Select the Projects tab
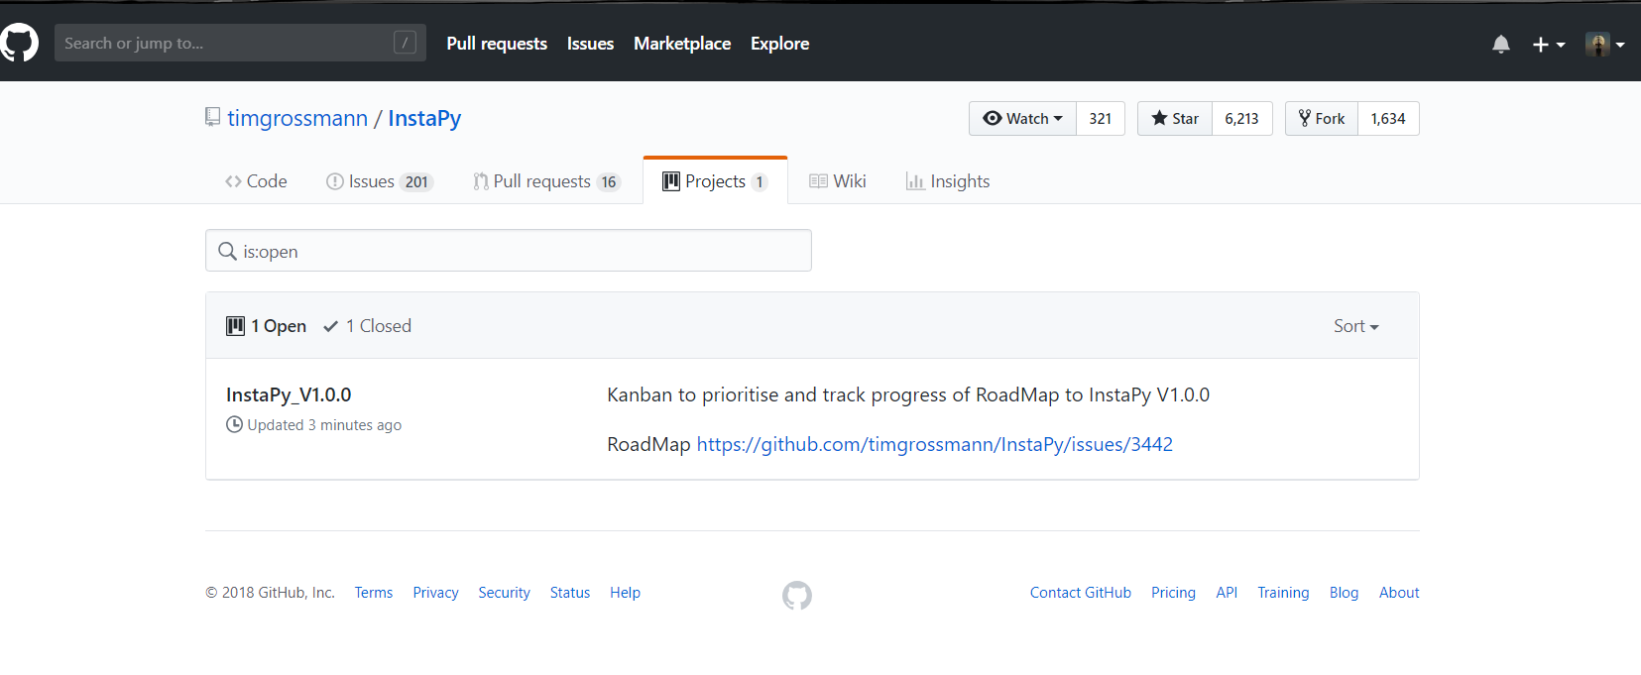The image size is (1641, 675). (x=715, y=181)
